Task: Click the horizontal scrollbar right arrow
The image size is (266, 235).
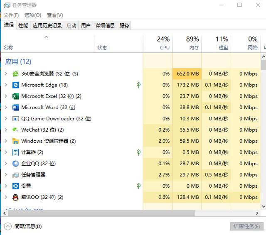Action: [x=257, y=213]
